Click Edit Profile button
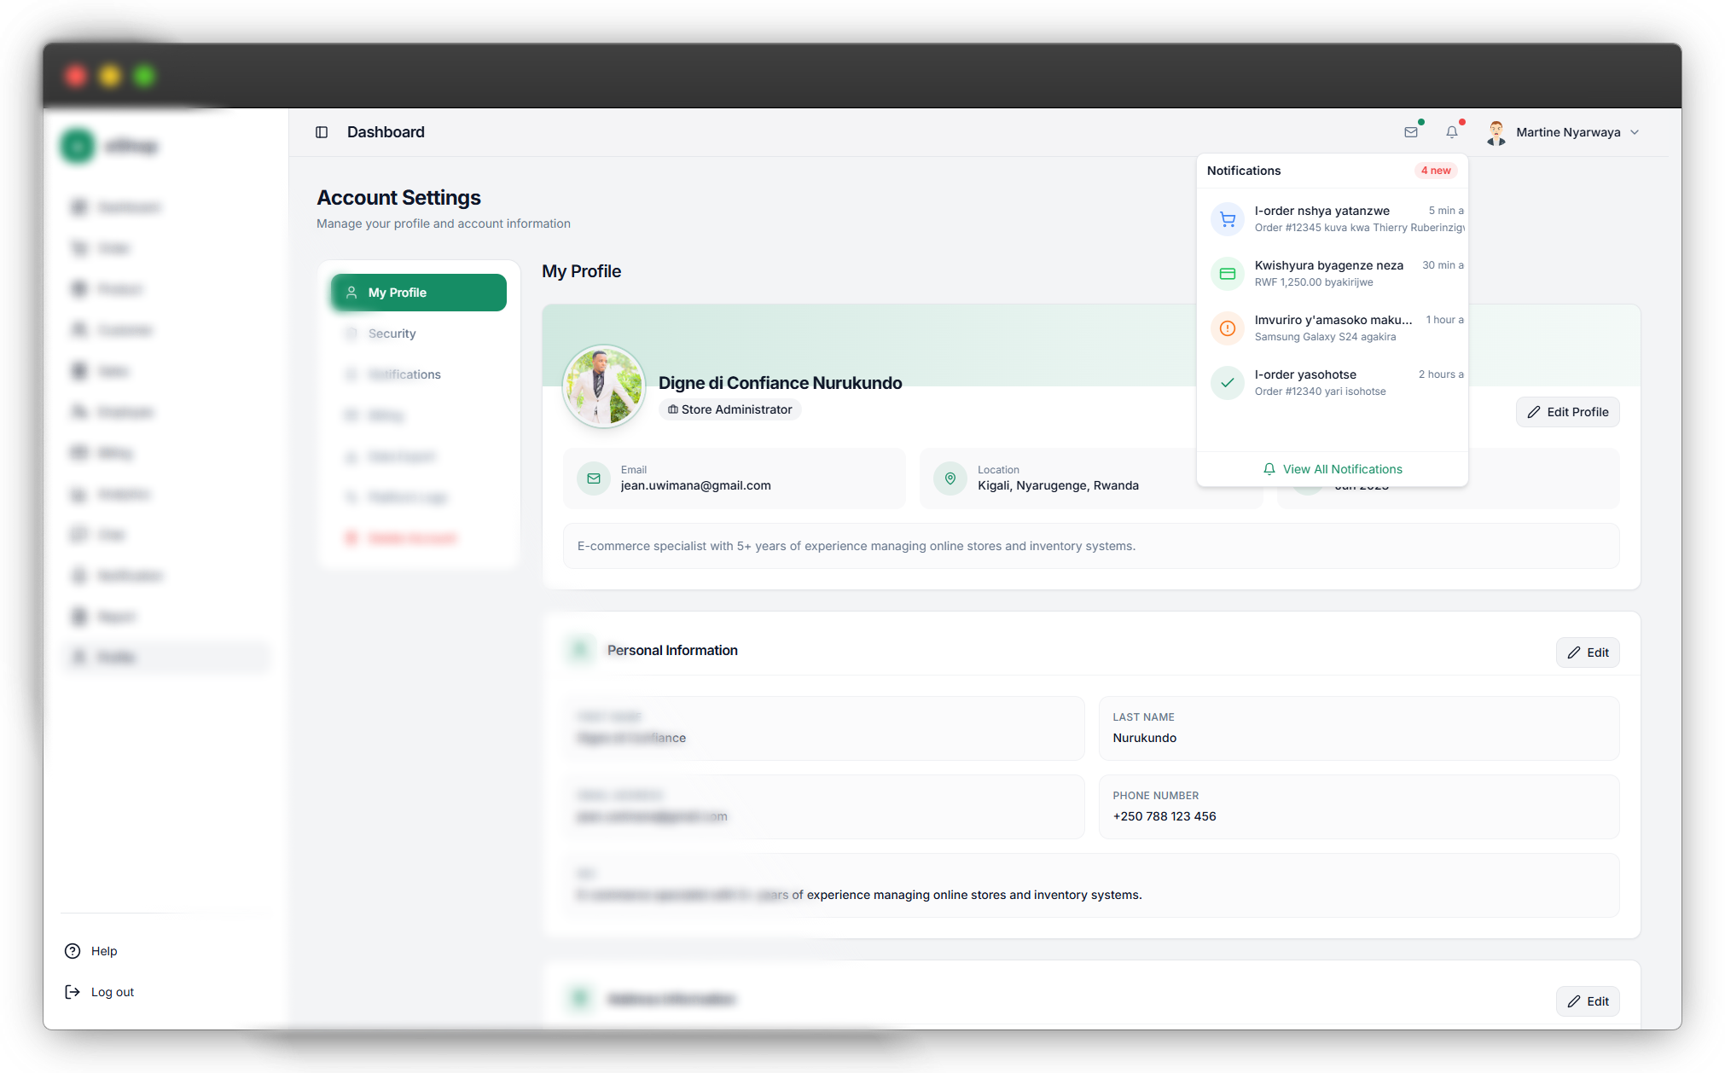The width and height of the screenshot is (1725, 1073). point(1567,412)
